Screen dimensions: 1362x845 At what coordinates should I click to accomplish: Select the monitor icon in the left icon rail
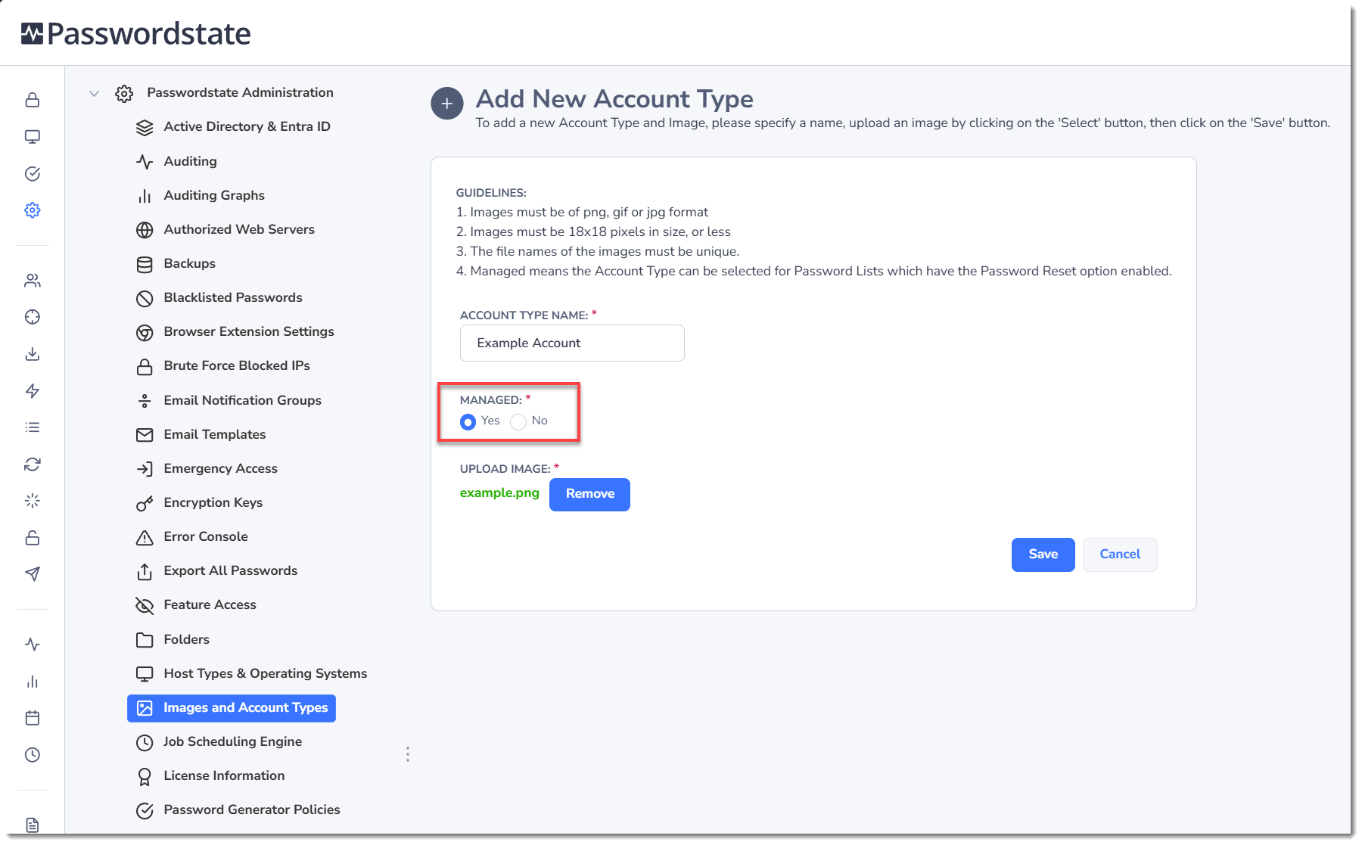point(33,137)
